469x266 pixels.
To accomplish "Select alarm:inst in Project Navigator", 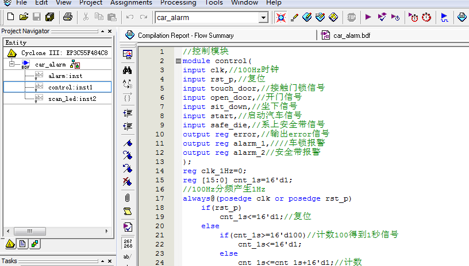I will [x=66, y=76].
